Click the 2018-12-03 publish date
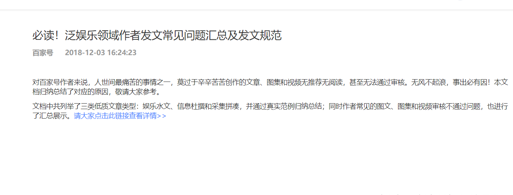Viewport: 513px width, 195px height. 85,53
